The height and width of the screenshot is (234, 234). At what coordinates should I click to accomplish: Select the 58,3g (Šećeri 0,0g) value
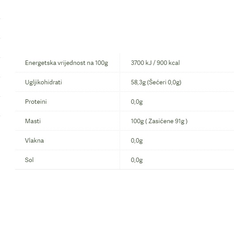tap(156, 83)
